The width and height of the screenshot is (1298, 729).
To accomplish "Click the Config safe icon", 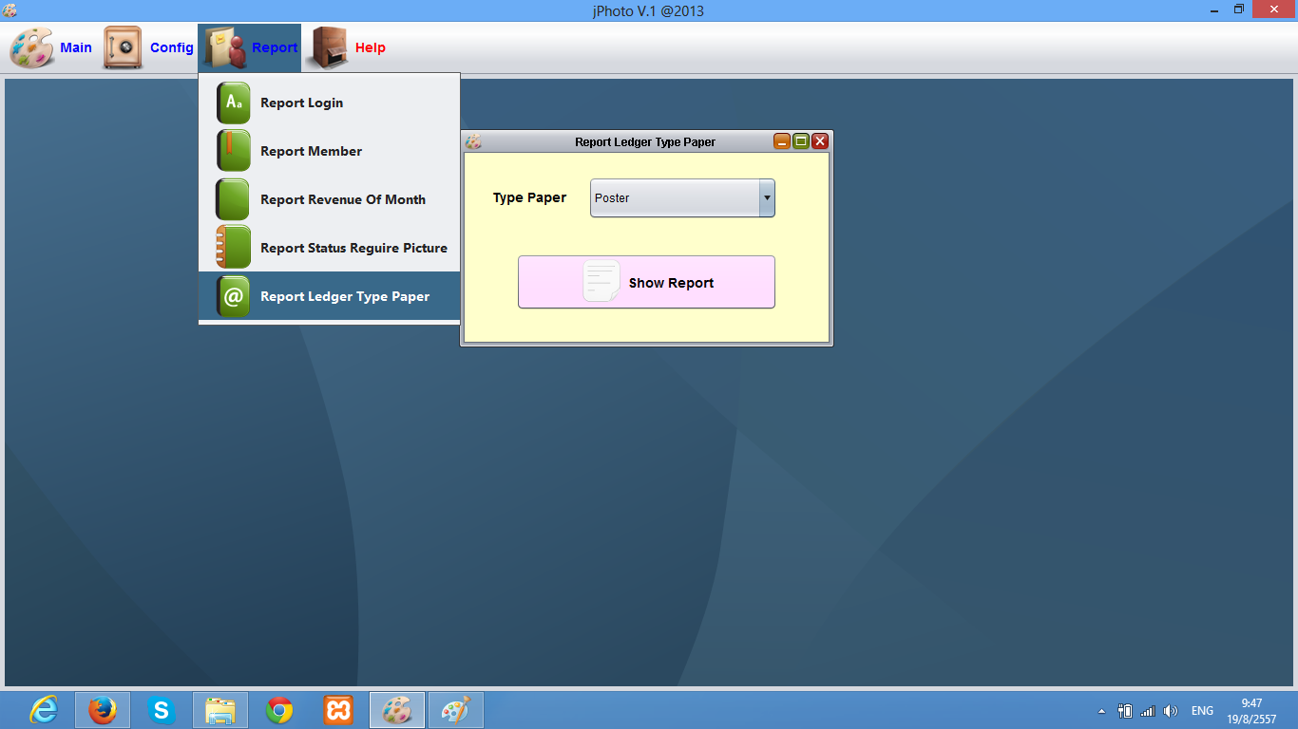I will pos(124,47).
